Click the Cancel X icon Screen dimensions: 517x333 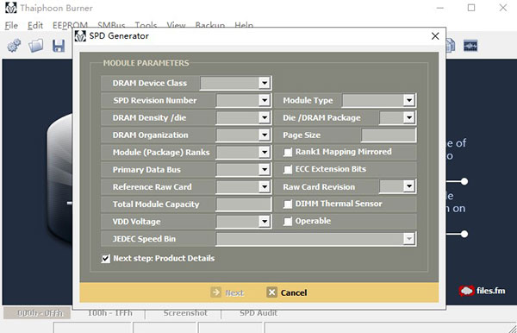pos(271,292)
